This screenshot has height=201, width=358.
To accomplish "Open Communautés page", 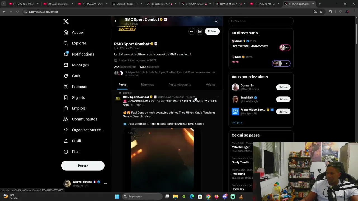I will click(x=80, y=119).
